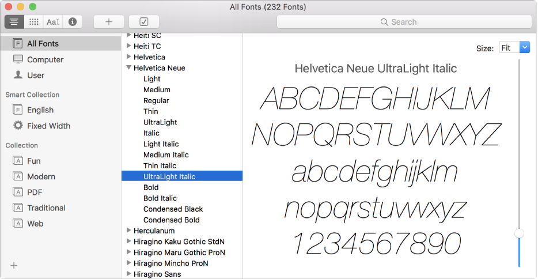
Task: Open the User font library
Action: [x=36, y=75]
